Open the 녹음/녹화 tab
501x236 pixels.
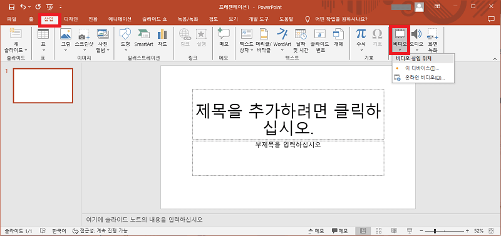[187, 19]
